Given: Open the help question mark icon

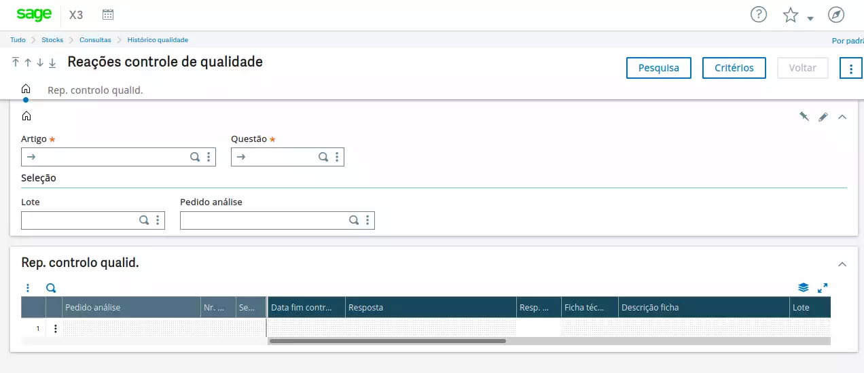Looking at the screenshot, I should [x=758, y=14].
